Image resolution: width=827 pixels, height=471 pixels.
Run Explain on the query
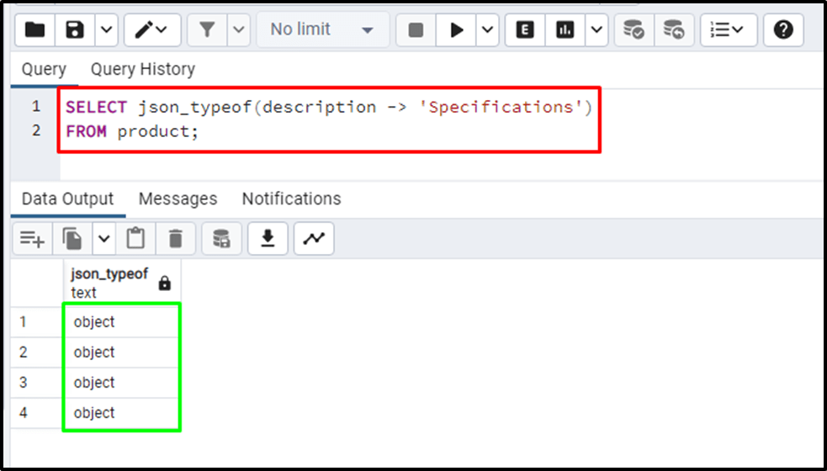(525, 30)
